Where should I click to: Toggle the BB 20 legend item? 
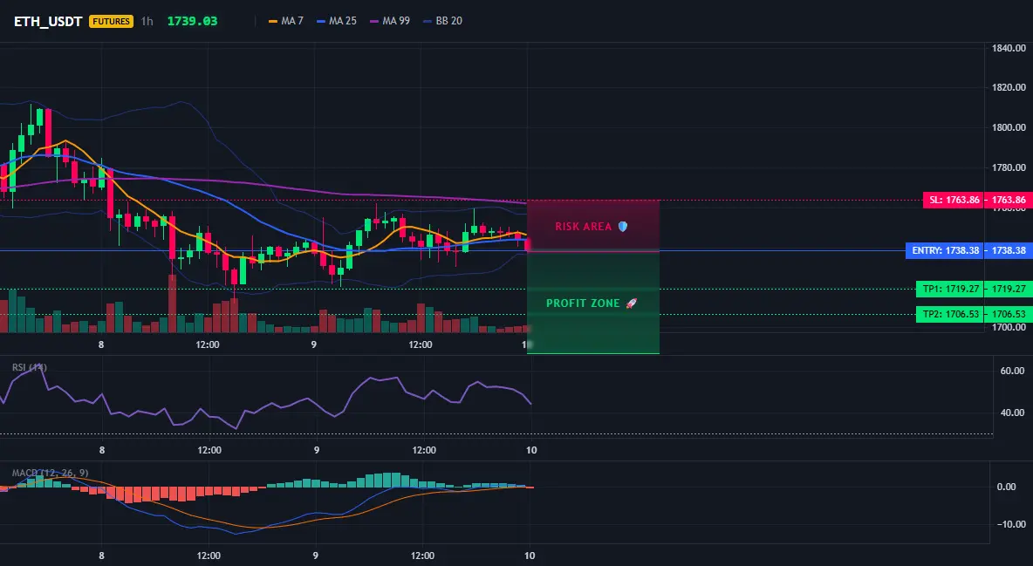coord(442,21)
